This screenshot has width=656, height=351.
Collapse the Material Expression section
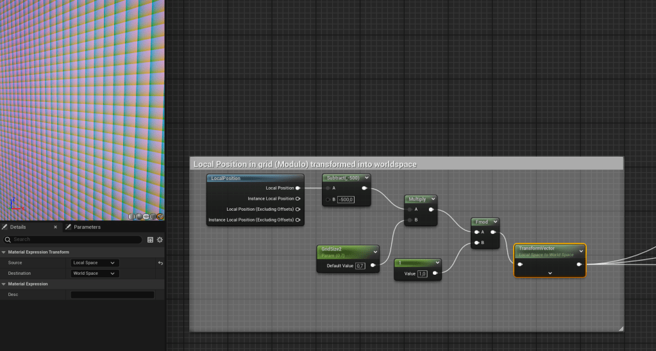point(4,284)
